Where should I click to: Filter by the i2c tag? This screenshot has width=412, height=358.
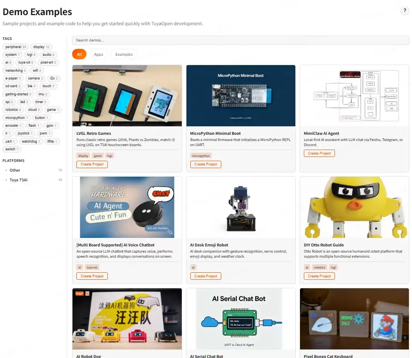click(x=54, y=78)
